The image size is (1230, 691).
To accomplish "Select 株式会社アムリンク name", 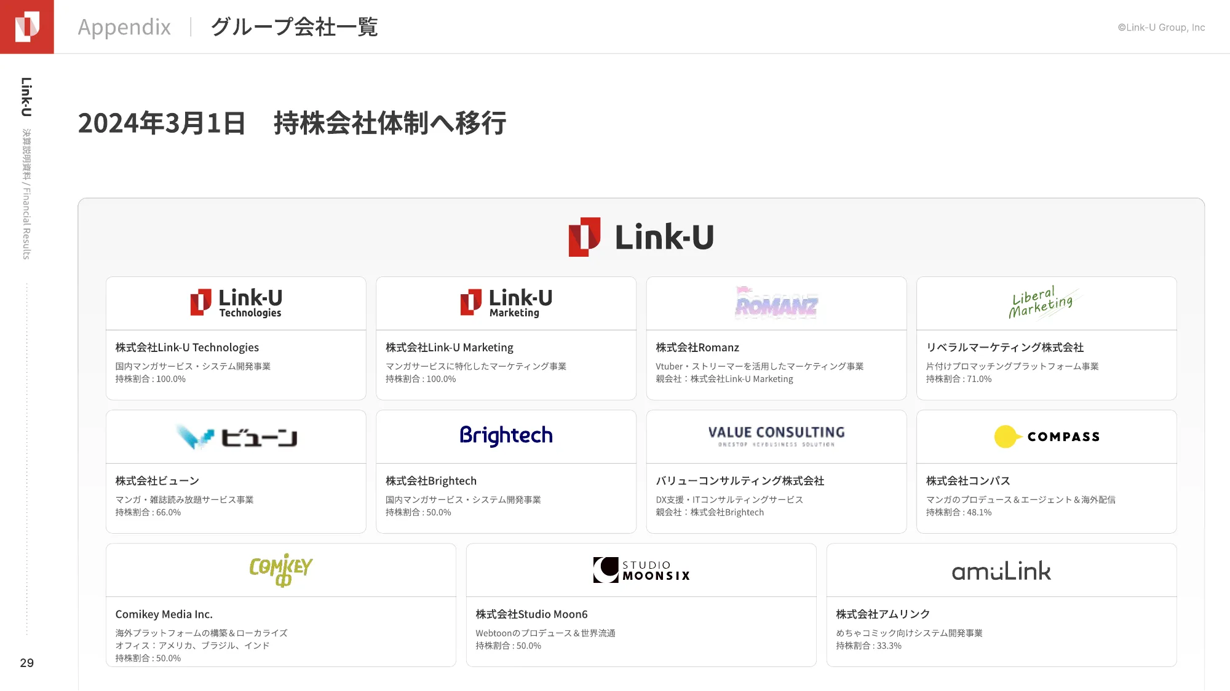I will coord(883,614).
